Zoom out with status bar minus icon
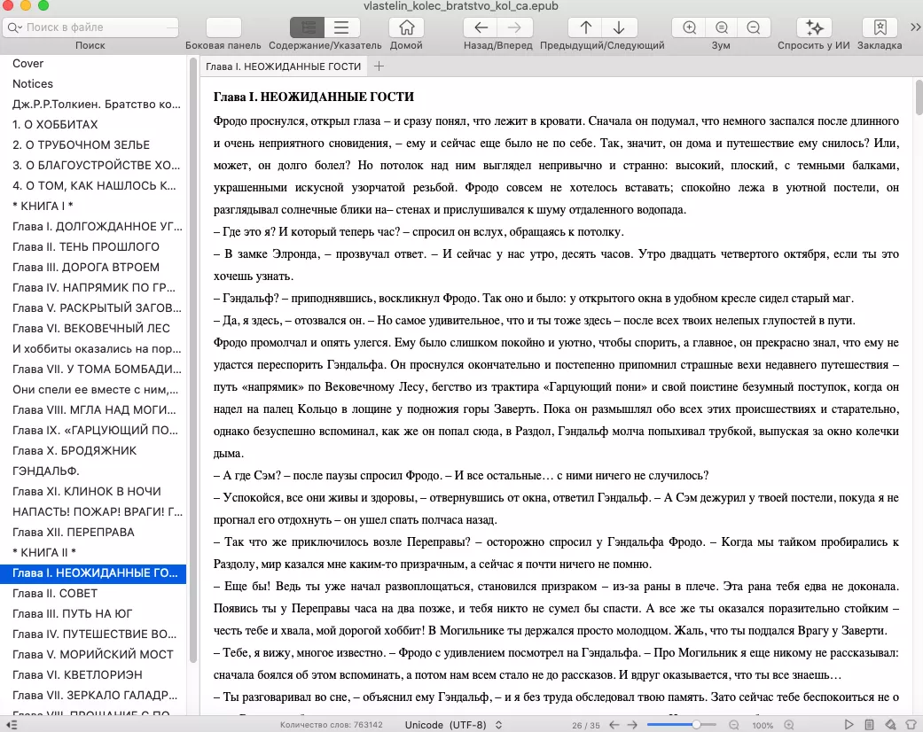923x732 pixels. 733,725
